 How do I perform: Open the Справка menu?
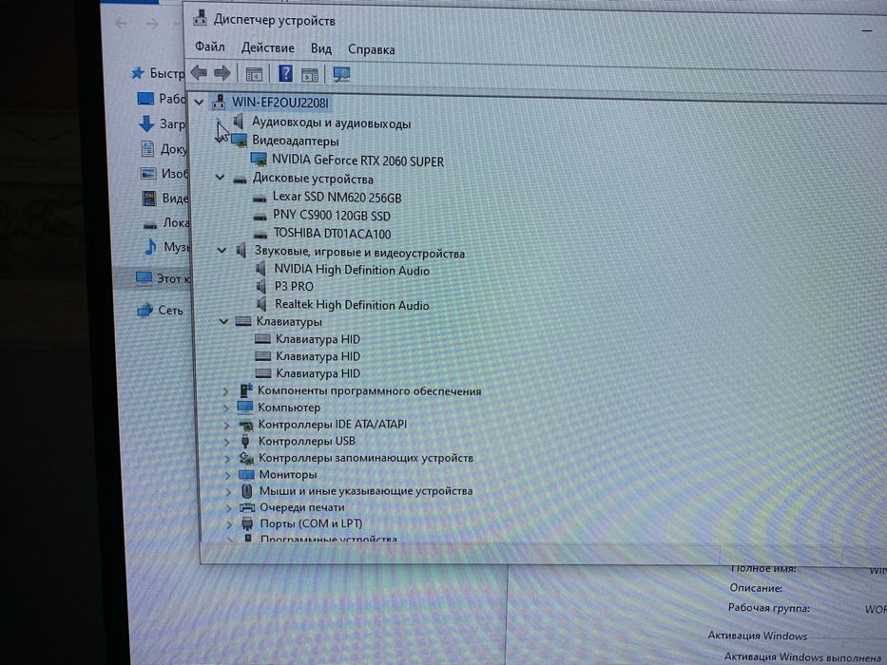pos(371,49)
